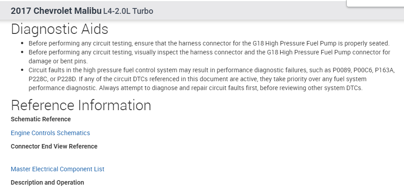Click the Schematic Reference subheading
The height and width of the screenshot is (194, 404).
coord(41,119)
